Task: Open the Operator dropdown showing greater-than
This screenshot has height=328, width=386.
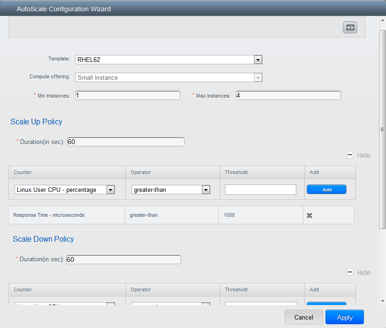Action: (x=206, y=190)
